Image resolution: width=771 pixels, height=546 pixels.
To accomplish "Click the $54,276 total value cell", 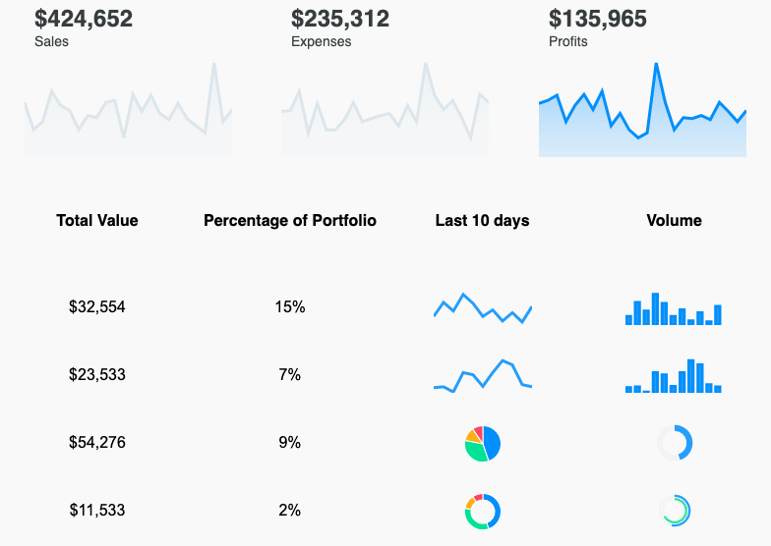I will pos(97,443).
